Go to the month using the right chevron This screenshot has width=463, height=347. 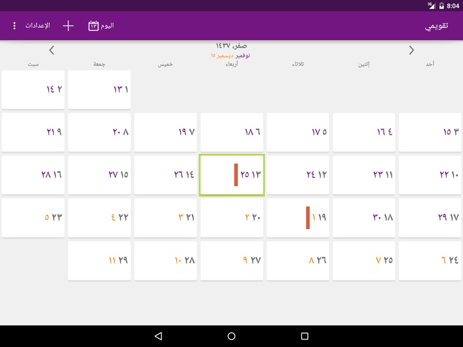click(x=411, y=50)
